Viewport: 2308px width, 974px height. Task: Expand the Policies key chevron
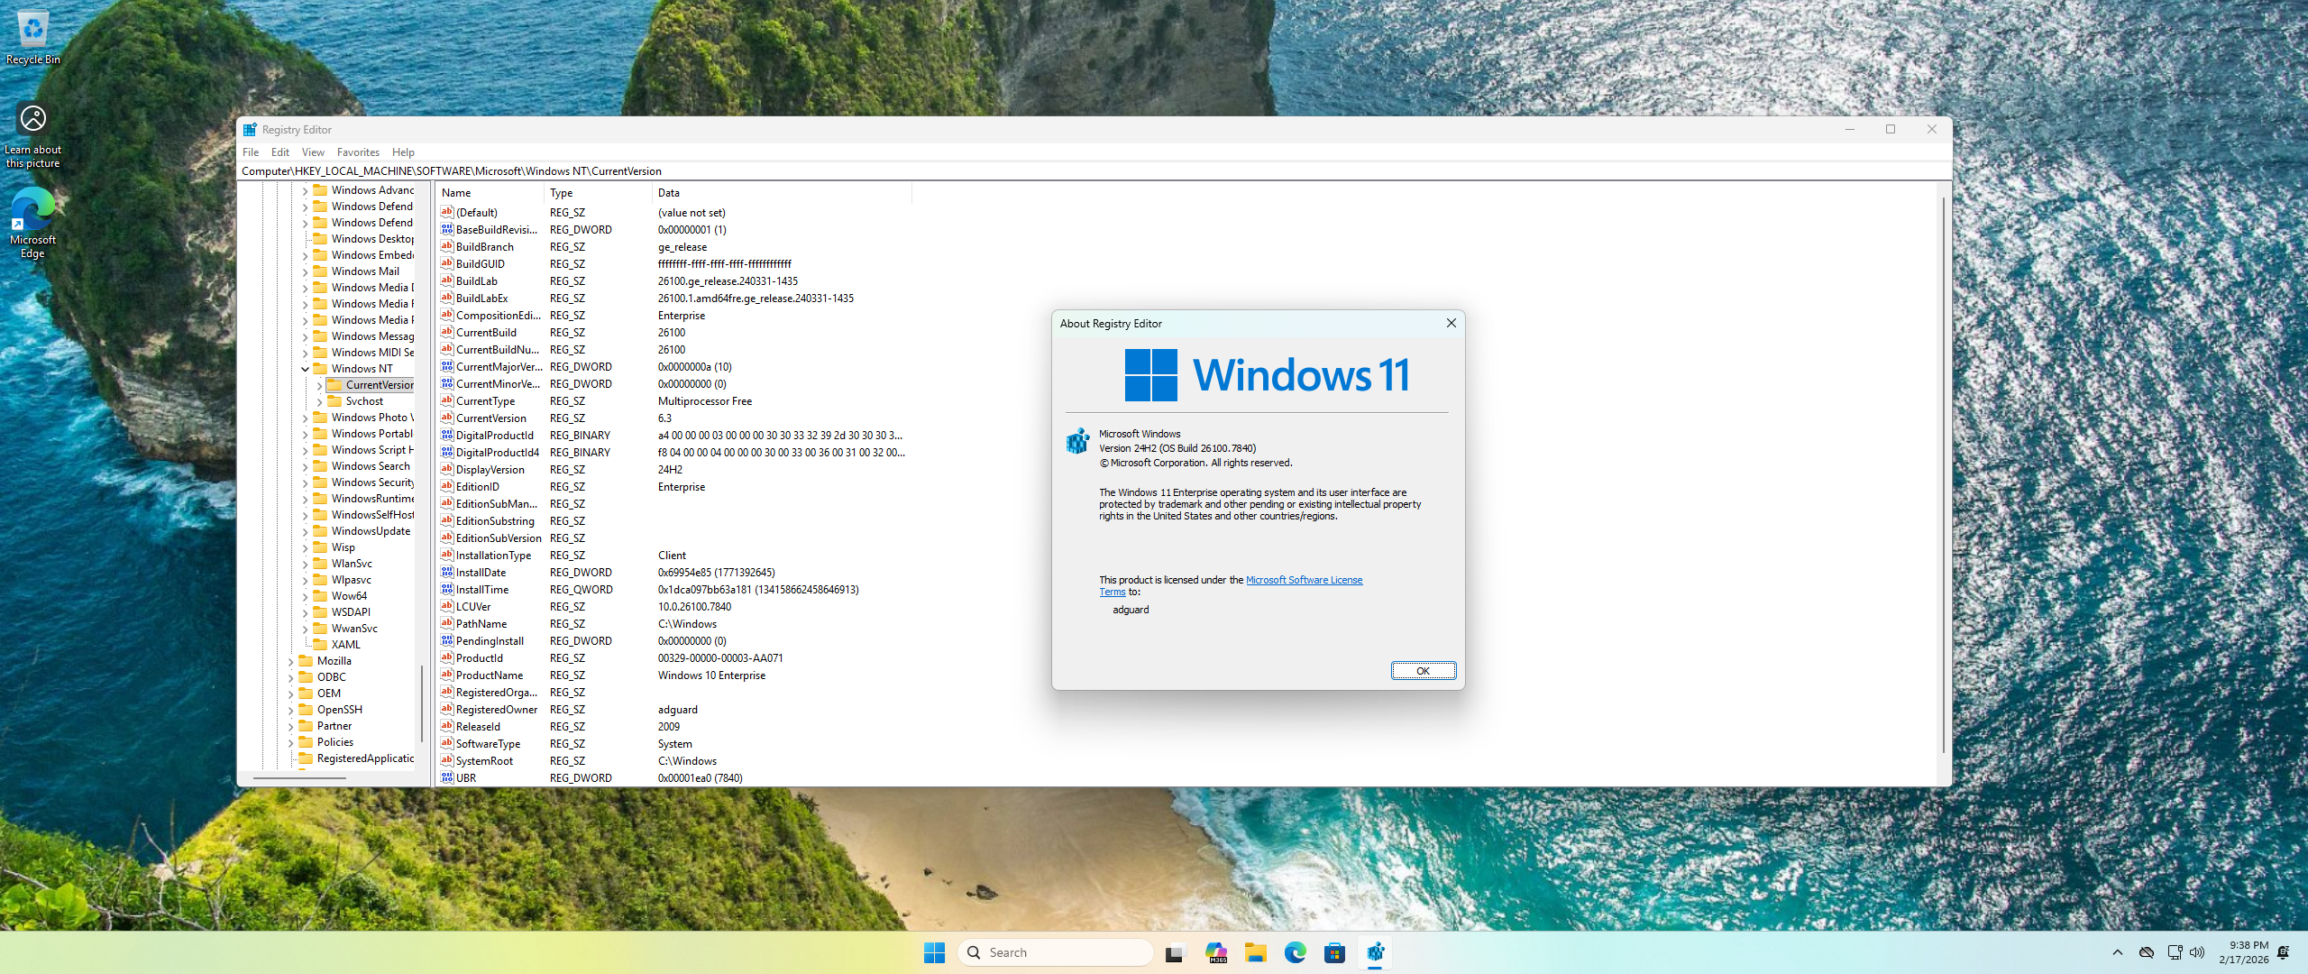[290, 742]
